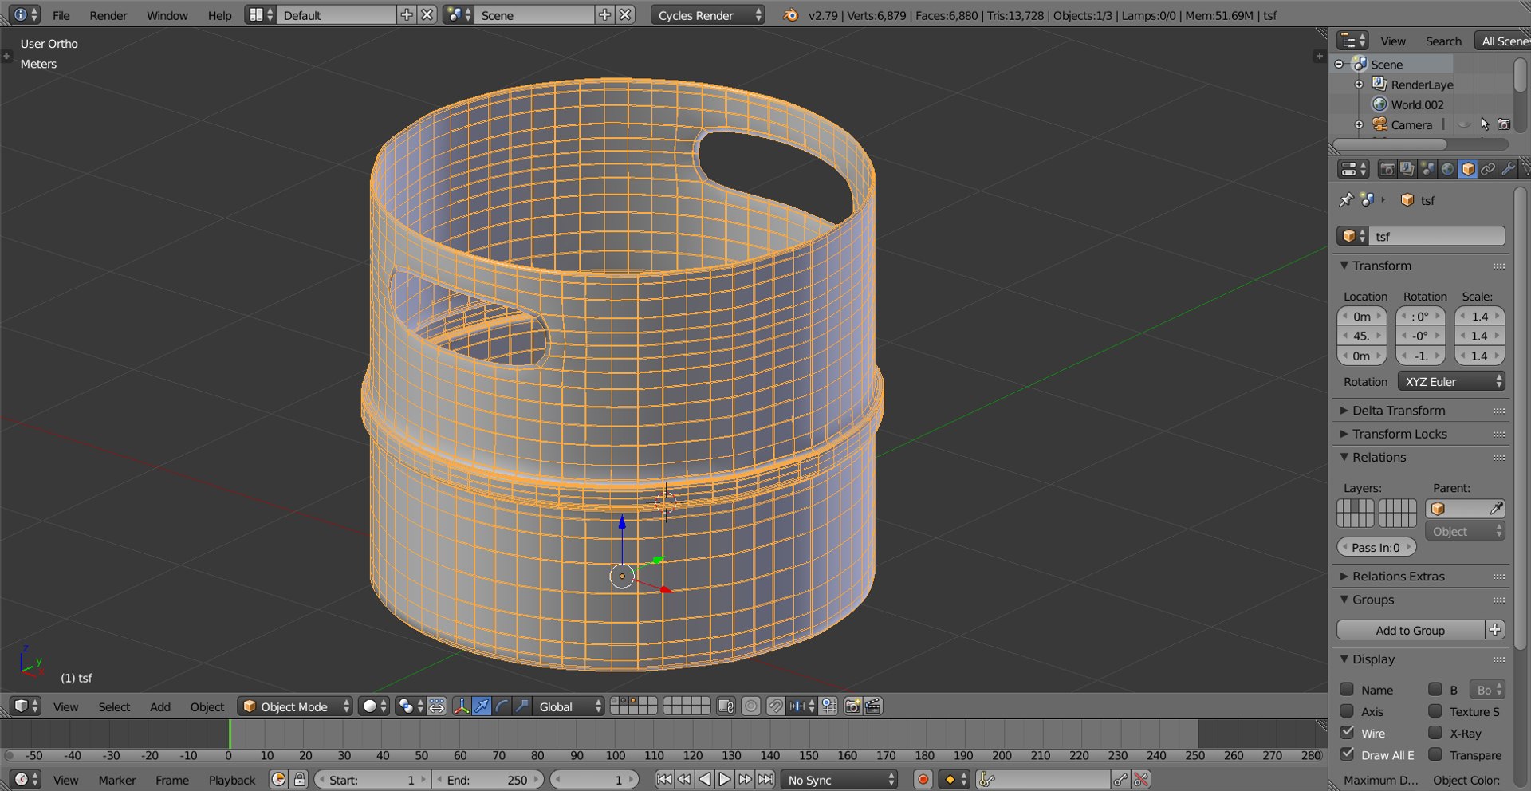The height and width of the screenshot is (791, 1531).
Task: Toggle snap during transform
Action: pos(775,706)
